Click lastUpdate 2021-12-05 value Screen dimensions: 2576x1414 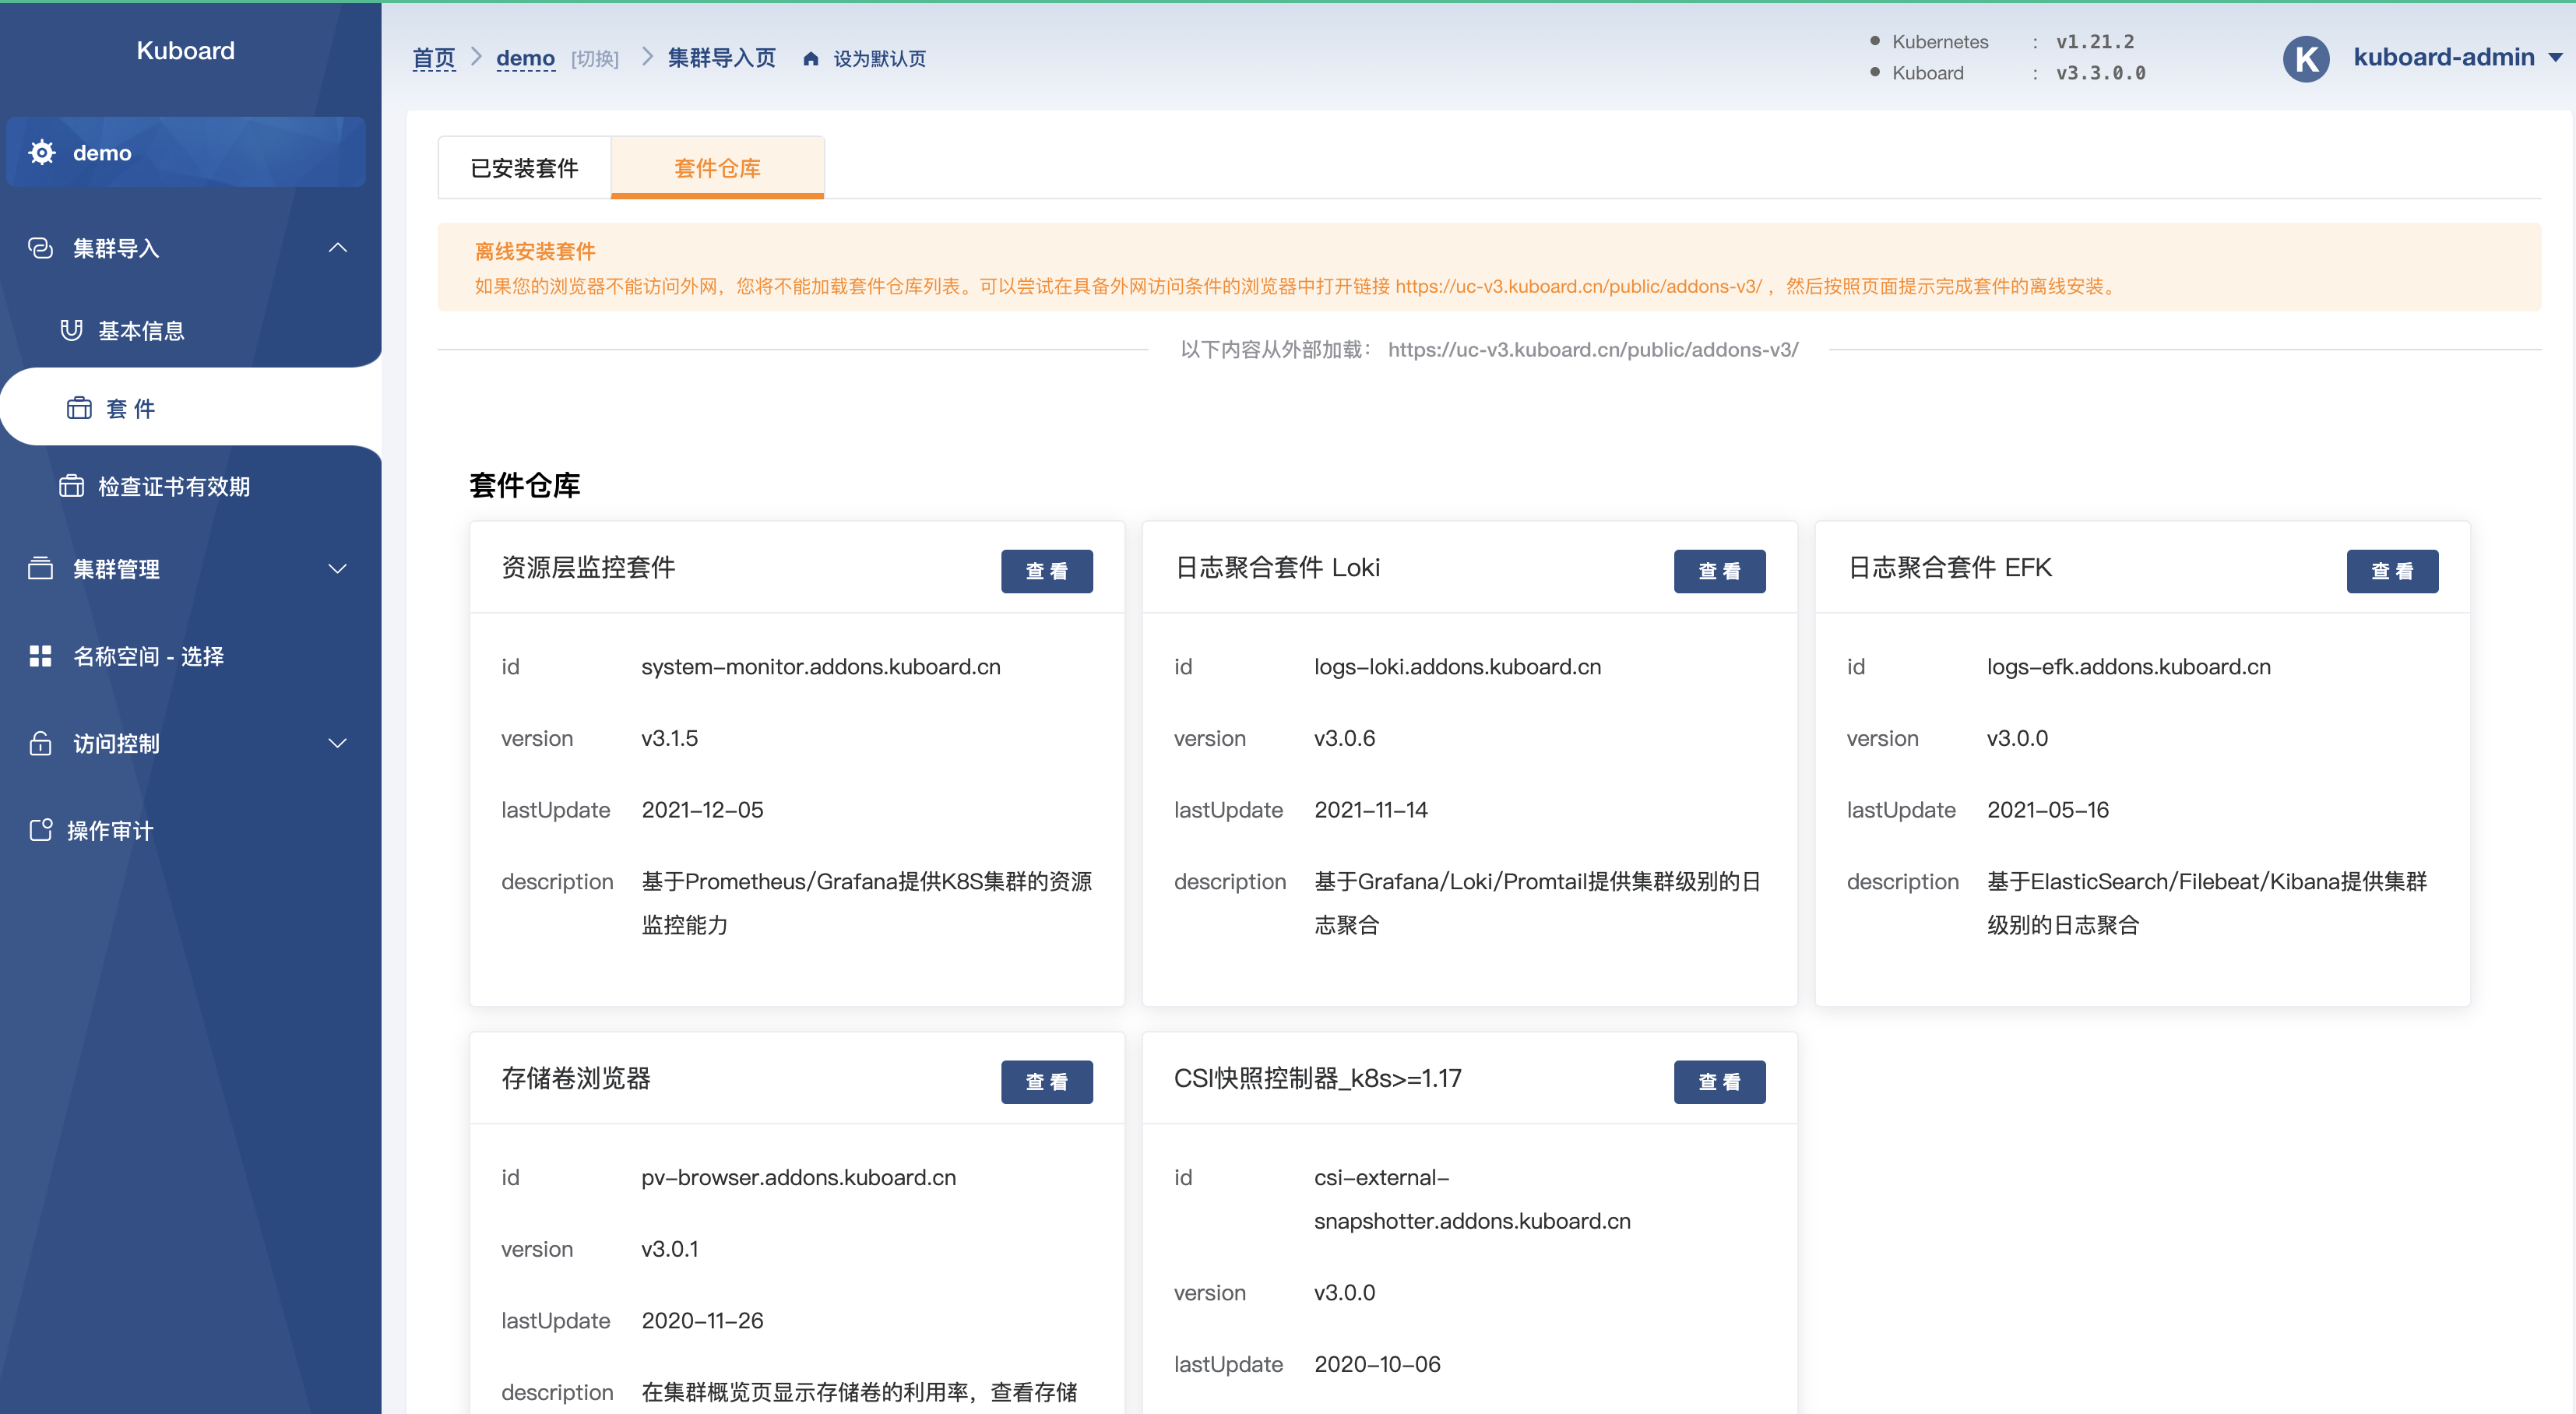702,810
